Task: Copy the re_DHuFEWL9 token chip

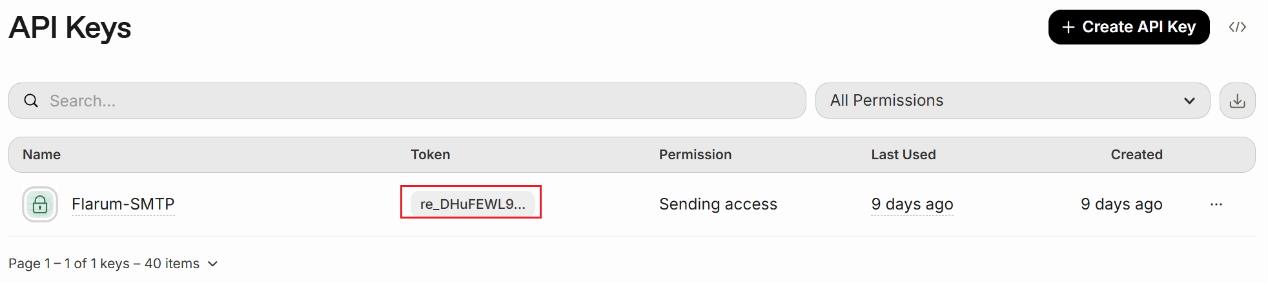Action: pos(472,204)
